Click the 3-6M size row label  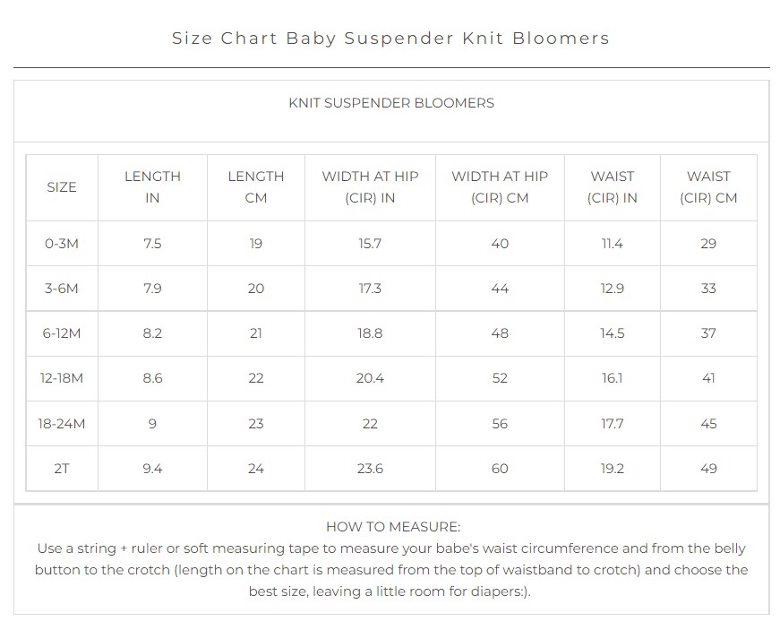(62, 289)
